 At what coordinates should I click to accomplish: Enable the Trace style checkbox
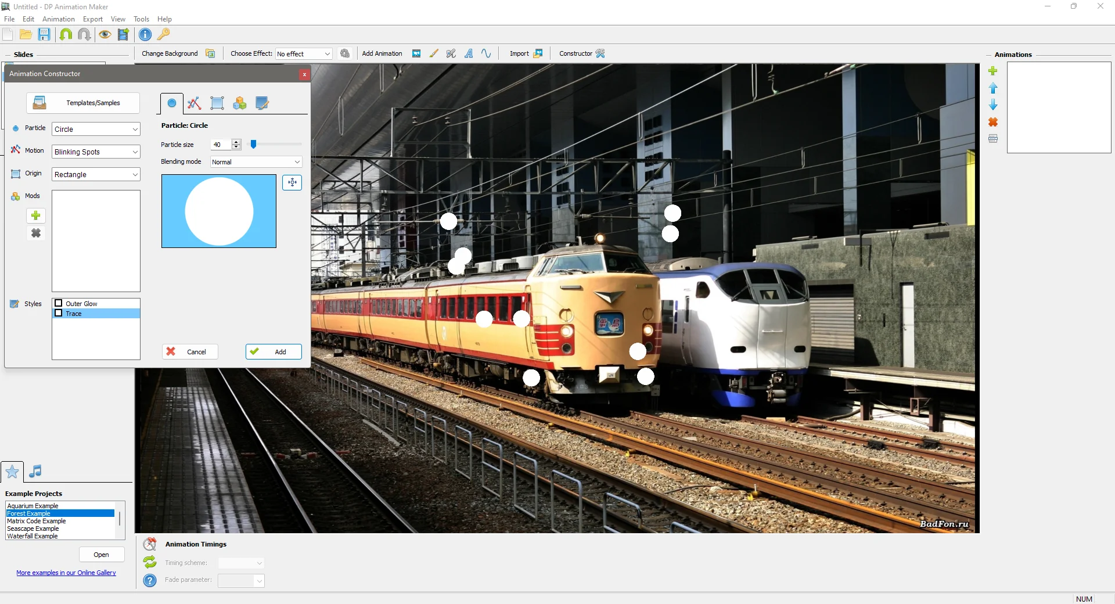click(x=59, y=313)
